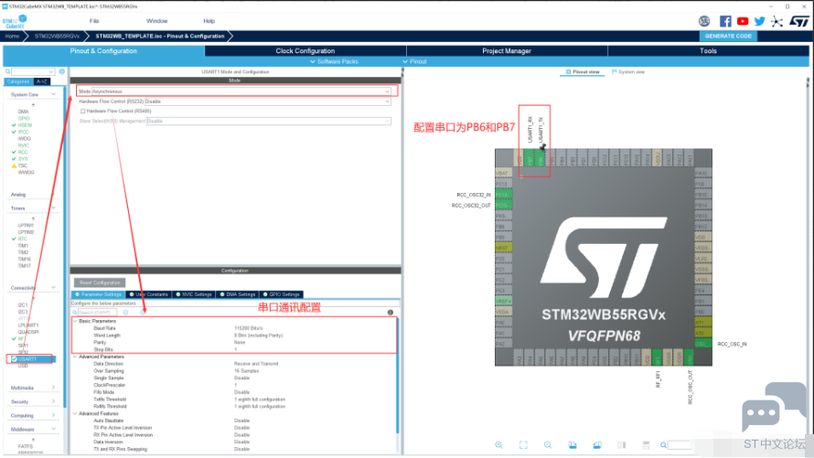Switch to System view
Screen dimensions: 814x458
[628, 72]
